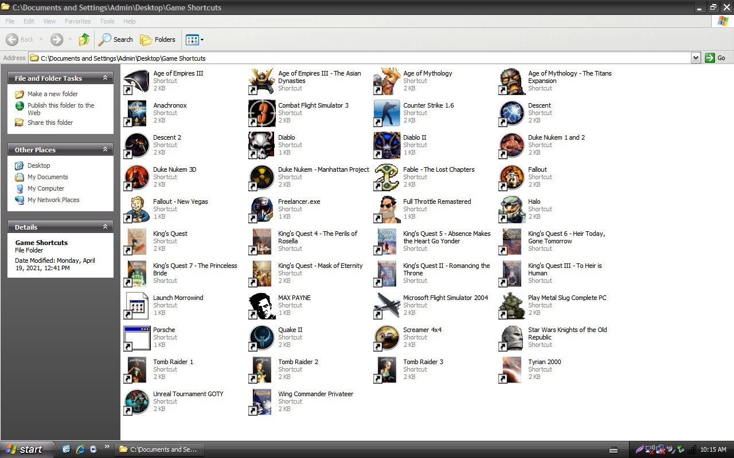Go up one folder level
Viewport: 734px width, 458px height.
(x=84, y=40)
